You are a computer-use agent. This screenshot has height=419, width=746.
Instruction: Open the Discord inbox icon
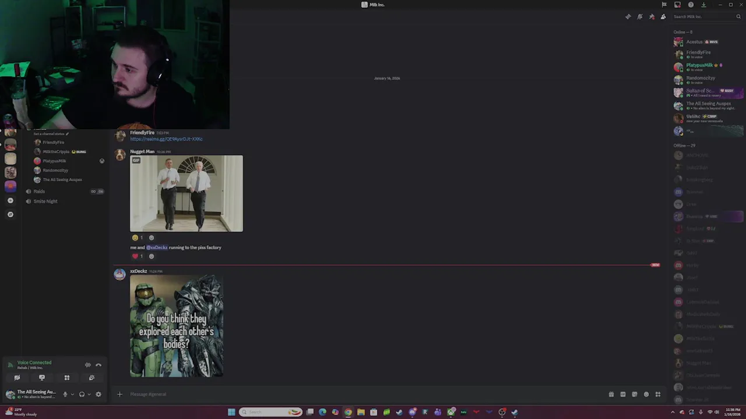click(677, 5)
